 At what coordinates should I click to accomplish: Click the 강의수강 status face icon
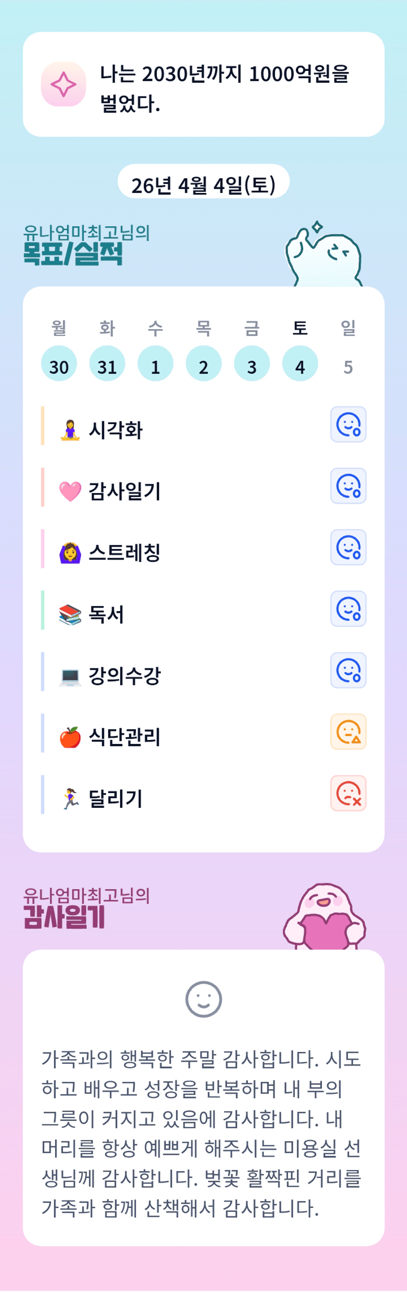click(x=348, y=670)
